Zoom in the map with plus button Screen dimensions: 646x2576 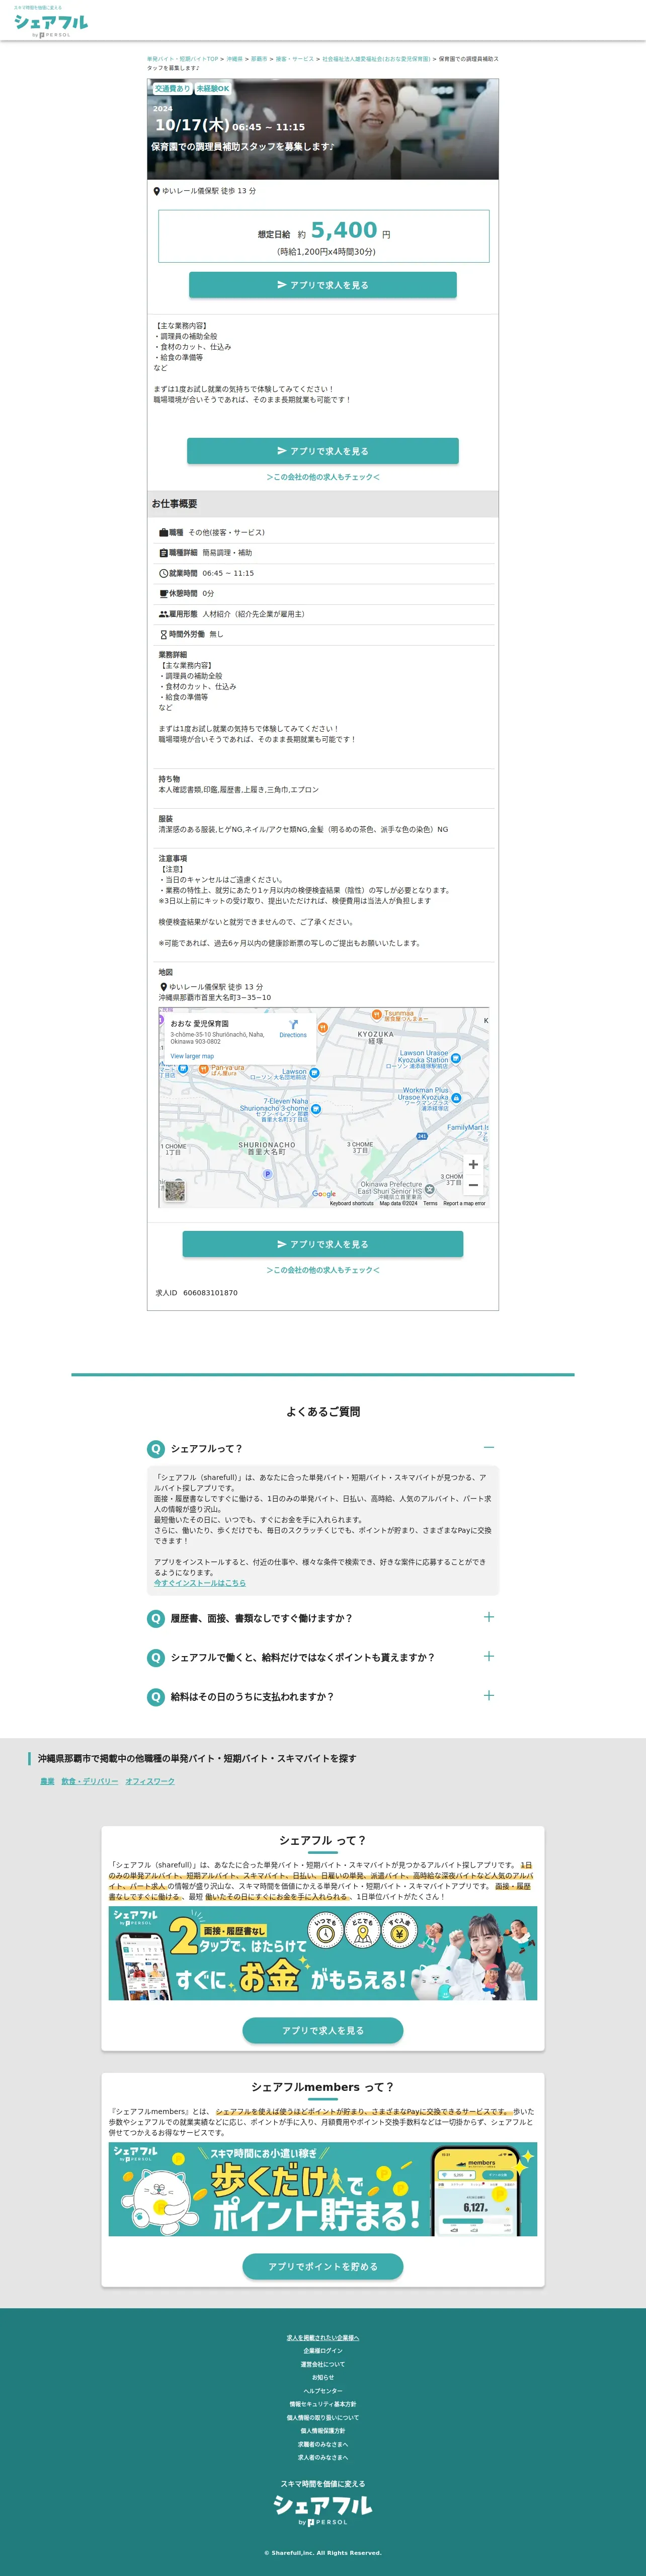(473, 1165)
